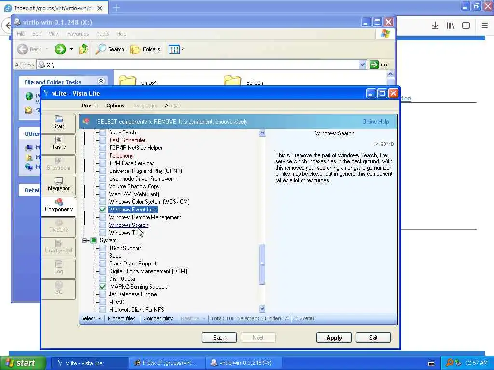
Task: Select Windows Remote Management row
Action: [x=145, y=217]
